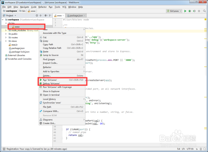Open the Tools menu
Screen dimensions: 208x152
pyautogui.click(x=57, y=7)
